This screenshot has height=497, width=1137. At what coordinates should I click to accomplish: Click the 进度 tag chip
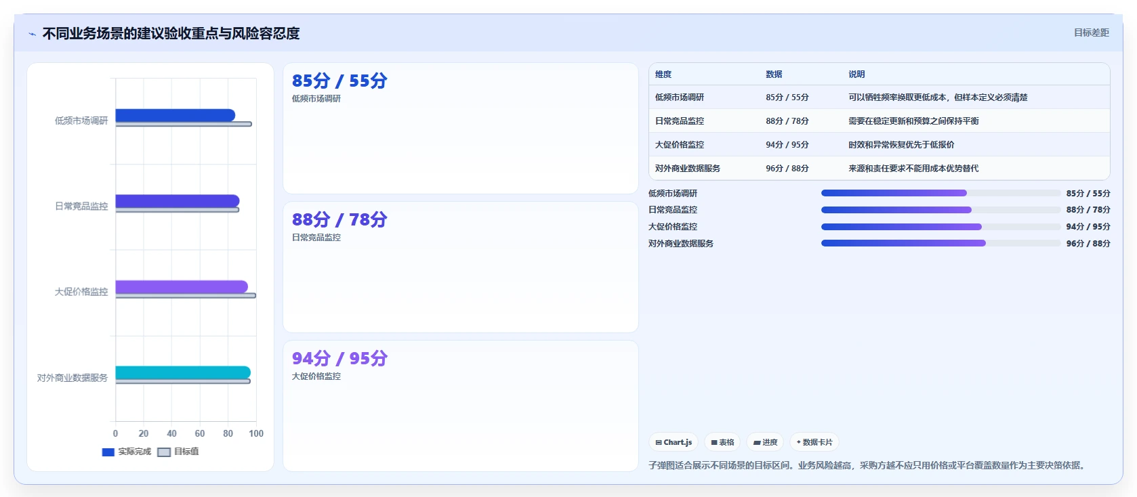tap(765, 442)
